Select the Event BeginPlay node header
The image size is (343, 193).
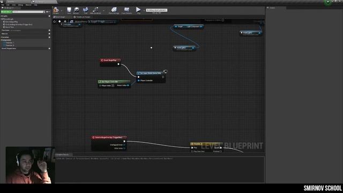tap(110, 60)
